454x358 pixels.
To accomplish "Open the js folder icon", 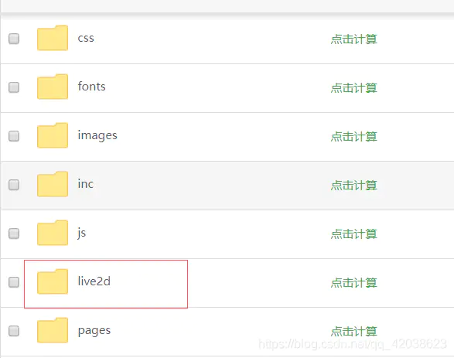I will 53,233.
